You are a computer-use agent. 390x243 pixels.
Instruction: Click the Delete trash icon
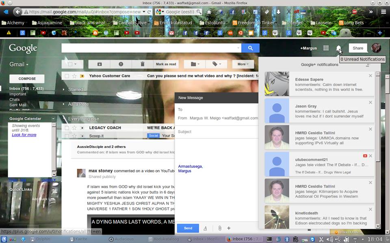coord(143,64)
